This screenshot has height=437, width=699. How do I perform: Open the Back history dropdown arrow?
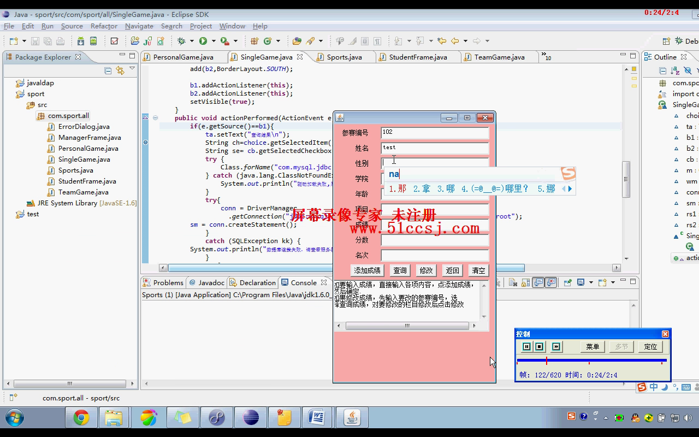click(x=465, y=41)
